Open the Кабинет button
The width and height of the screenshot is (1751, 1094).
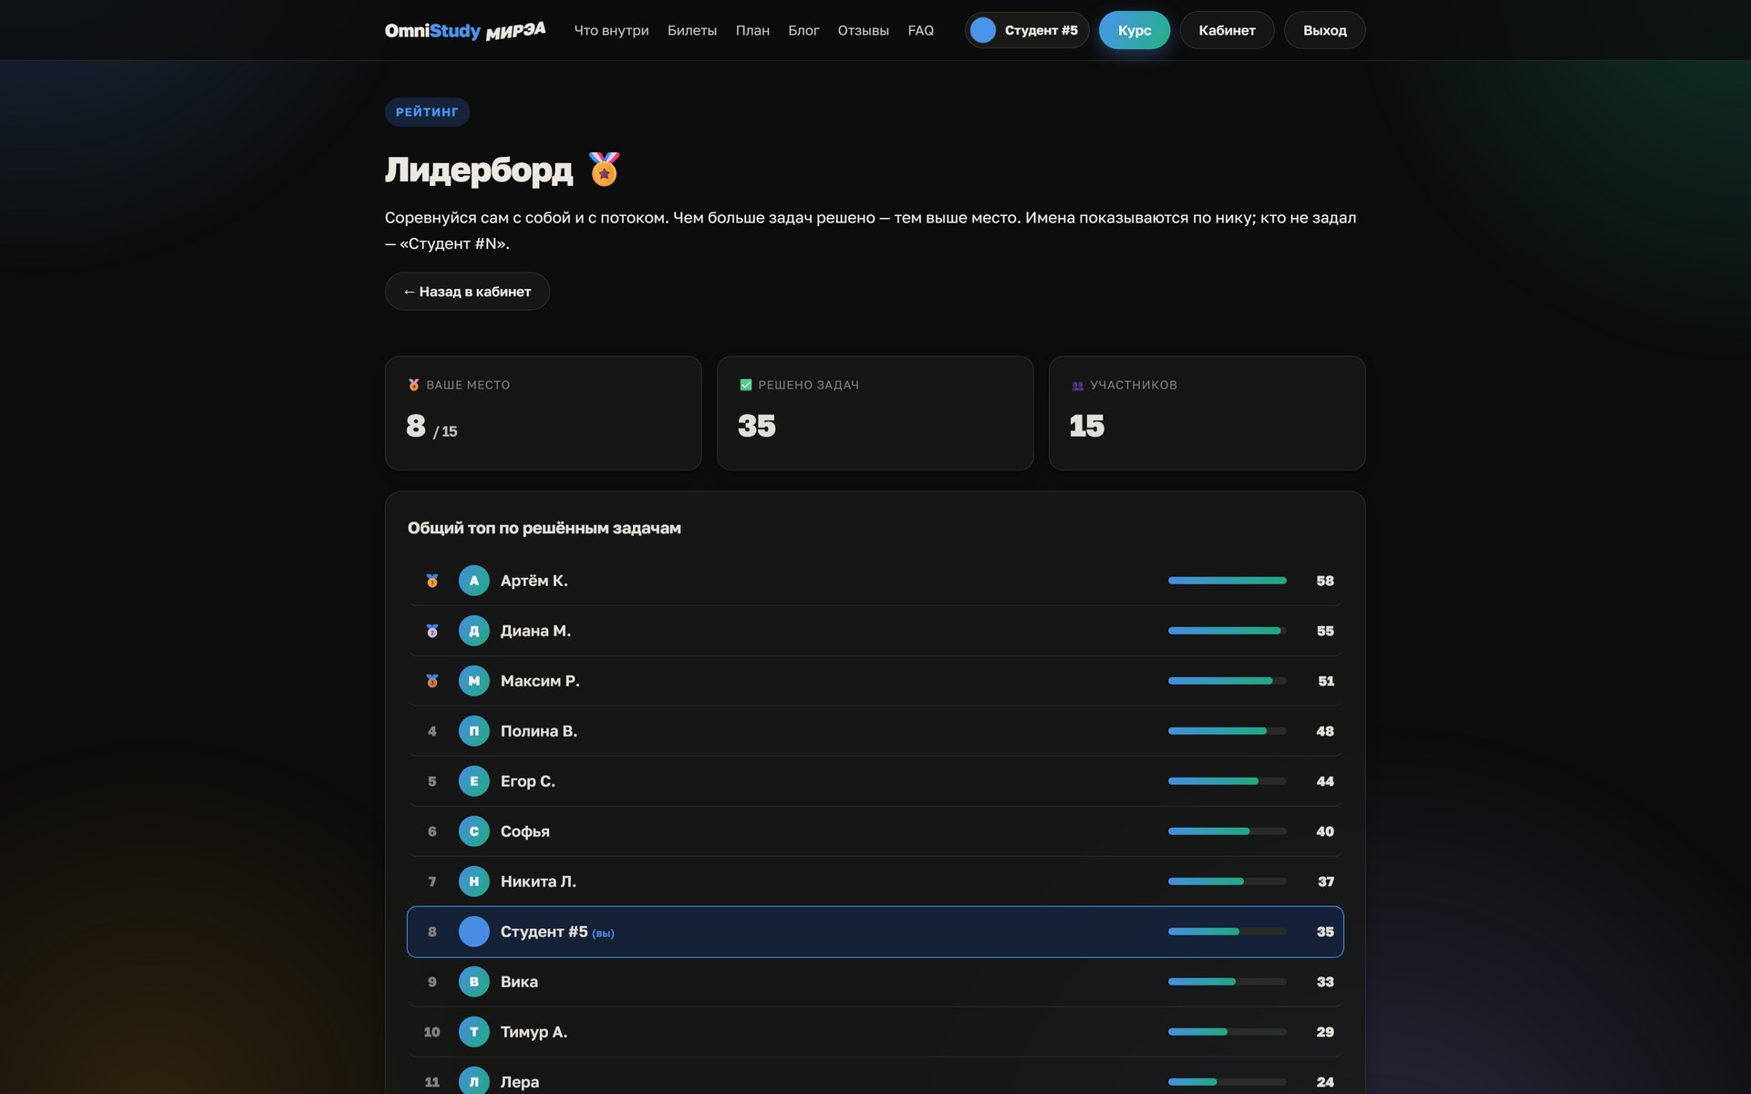1227,30
